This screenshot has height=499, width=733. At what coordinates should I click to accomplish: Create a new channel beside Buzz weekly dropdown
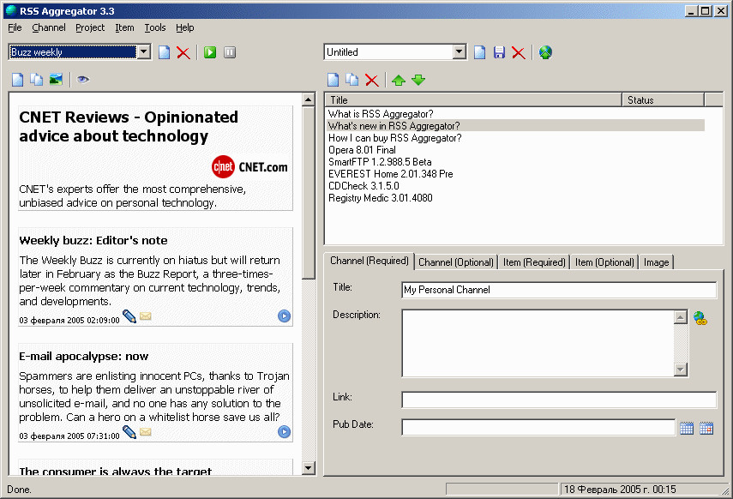pos(164,52)
